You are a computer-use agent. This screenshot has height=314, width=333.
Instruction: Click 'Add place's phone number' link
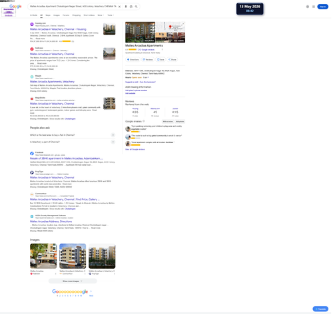(x=136, y=90)
